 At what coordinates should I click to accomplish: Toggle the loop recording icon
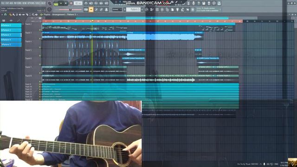point(106,3)
